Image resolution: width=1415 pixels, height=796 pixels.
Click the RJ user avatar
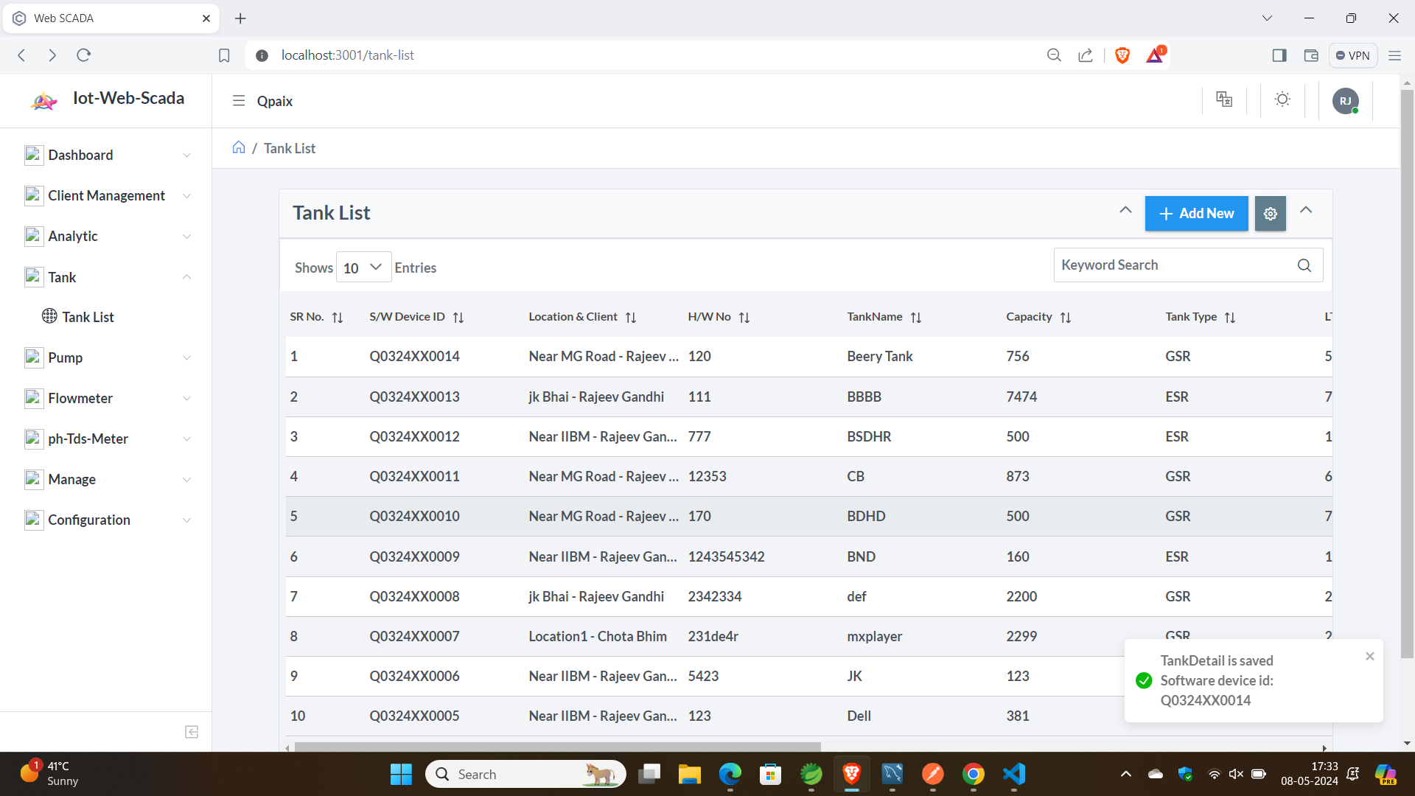coord(1345,101)
